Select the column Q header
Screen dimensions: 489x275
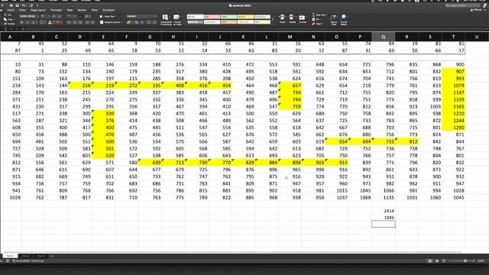[x=384, y=37]
